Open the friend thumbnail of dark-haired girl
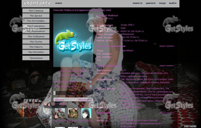This screenshot has width=201, height=128. [86, 113]
